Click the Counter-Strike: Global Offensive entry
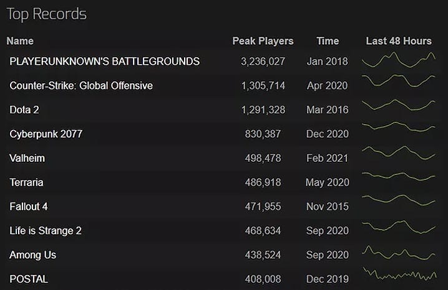The height and width of the screenshot is (290, 448). [81, 85]
